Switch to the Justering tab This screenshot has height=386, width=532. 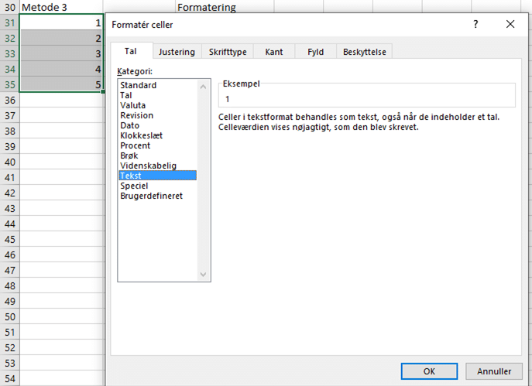click(x=177, y=52)
